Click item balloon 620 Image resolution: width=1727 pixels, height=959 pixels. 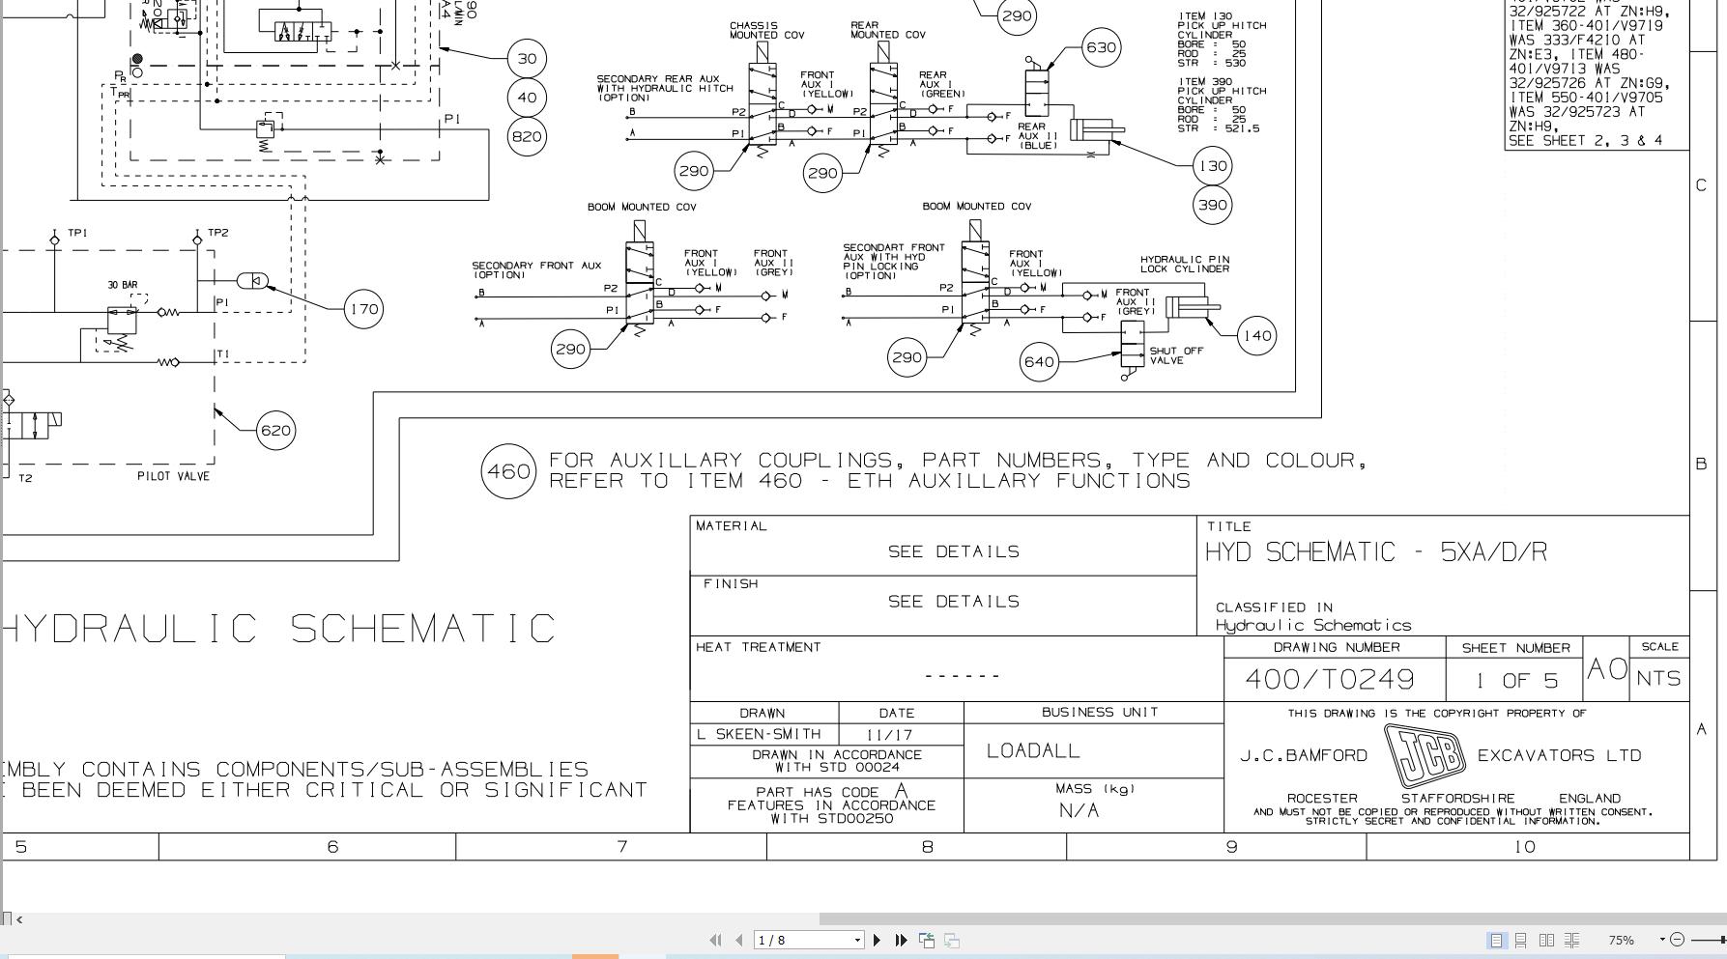275,431
